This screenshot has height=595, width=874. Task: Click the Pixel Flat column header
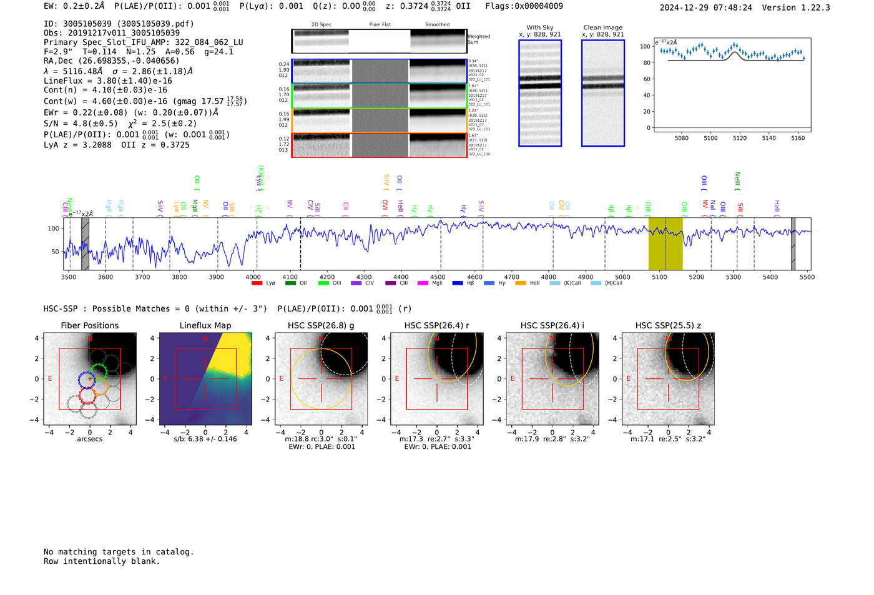point(380,24)
